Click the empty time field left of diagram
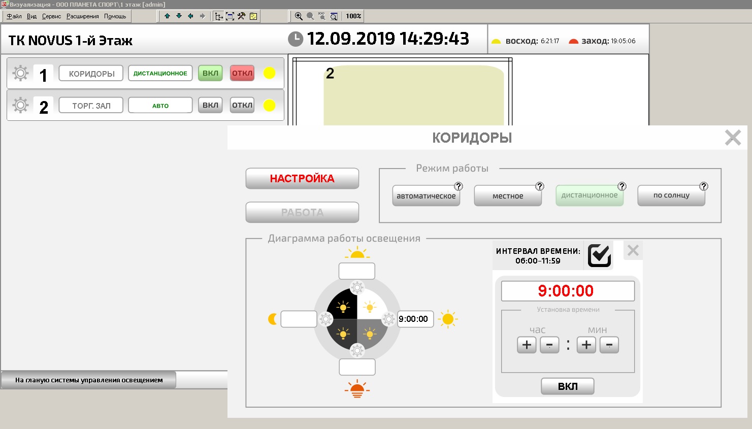 [299, 319]
